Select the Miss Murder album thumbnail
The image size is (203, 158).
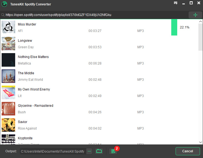(8, 27)
